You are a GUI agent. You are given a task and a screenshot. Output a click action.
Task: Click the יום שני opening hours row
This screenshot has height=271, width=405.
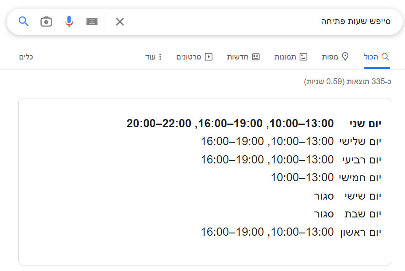pyautogui.click(x=254, y=123)
